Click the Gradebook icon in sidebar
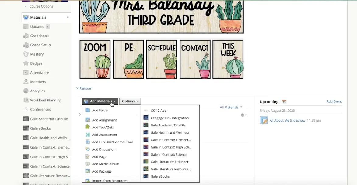Image resolution: width=357 pixels, height=185 pixels. pos(26,36)
